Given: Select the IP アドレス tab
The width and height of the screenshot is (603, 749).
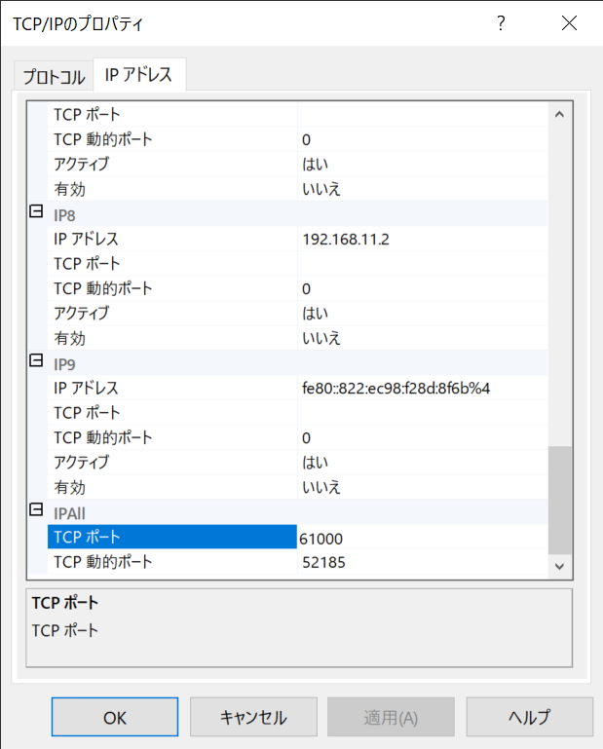Looking at the screenshot, I should tap(138, 75).
